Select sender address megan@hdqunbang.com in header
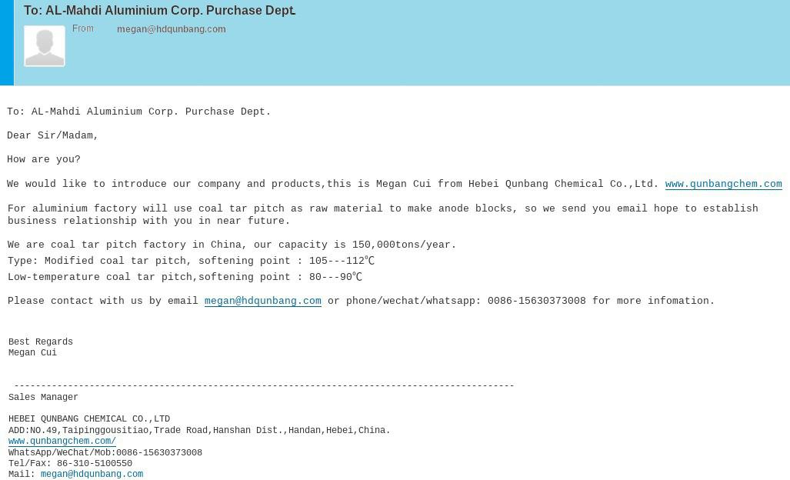The image size is (790, 480). 172,29
